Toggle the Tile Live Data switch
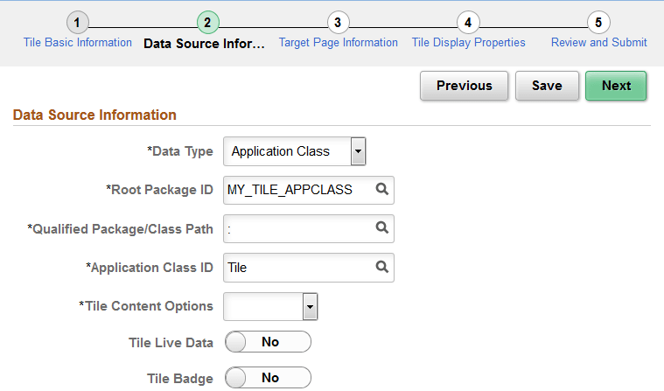The height and width of the screenshot is (391, 664). 268,342
